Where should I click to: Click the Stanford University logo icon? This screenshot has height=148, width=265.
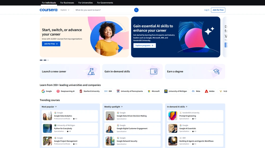[81, 91]
